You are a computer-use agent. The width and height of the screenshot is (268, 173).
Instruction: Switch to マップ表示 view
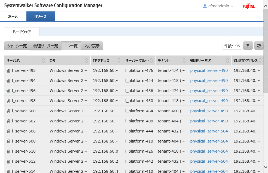(x=92, y=46)
